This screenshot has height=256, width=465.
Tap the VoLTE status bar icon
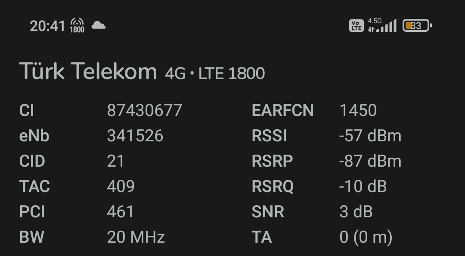(x=356, y=26)
